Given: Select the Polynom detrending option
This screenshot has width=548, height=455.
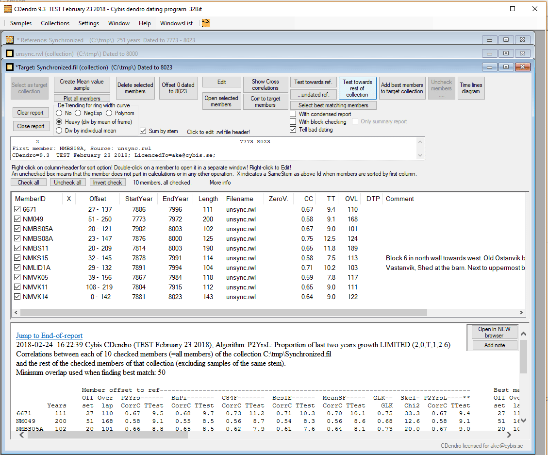Looking at the screenshot, I should pyautogui.click(x=109, y=113).
